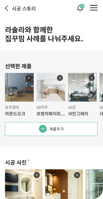
Task: View the bathroom mirror construction photo
Action: (x=24, y=184)
